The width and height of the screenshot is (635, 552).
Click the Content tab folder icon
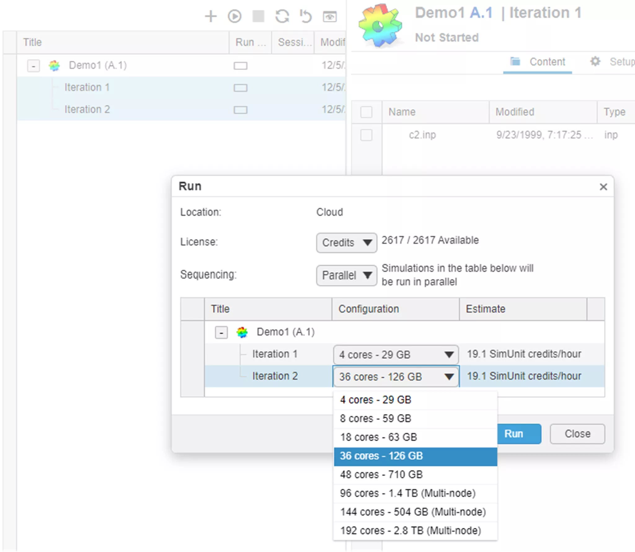pos(515,61)
